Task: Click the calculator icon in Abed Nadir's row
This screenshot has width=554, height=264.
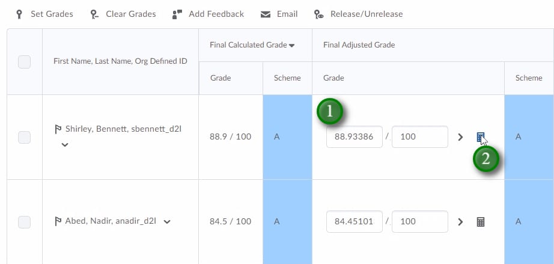Action: click(x=480, y=222)
